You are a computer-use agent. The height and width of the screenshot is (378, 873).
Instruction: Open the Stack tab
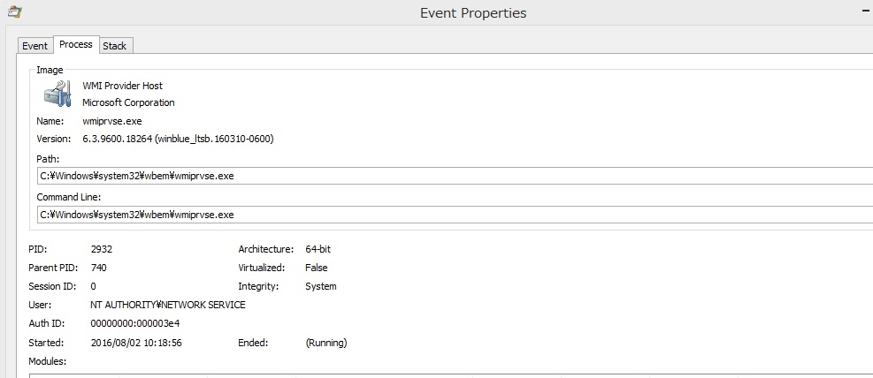click(115, 46)
